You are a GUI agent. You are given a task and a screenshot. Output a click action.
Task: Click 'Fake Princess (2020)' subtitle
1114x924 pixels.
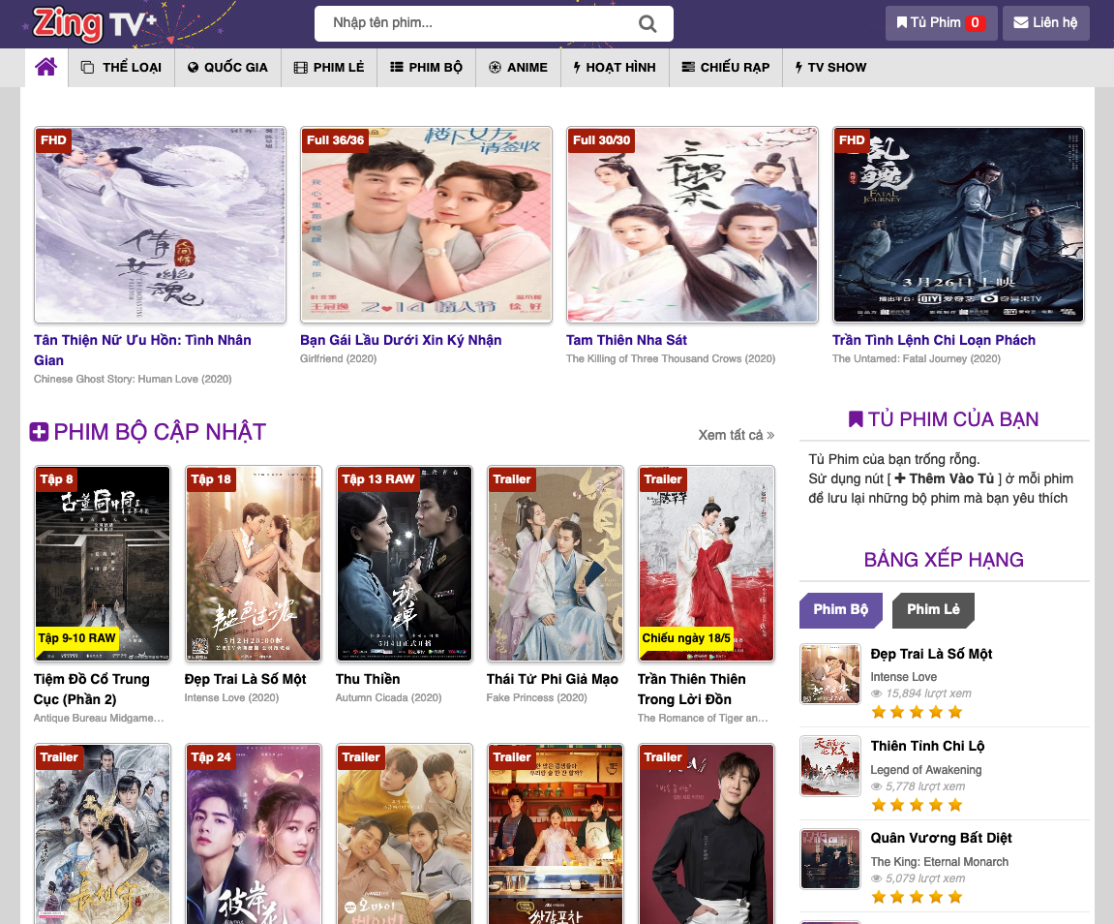point(536,698)
